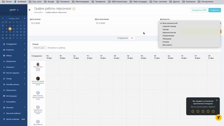Click Настройки breadcrumb link
This screenshot has height=126, width=224.
38,13
